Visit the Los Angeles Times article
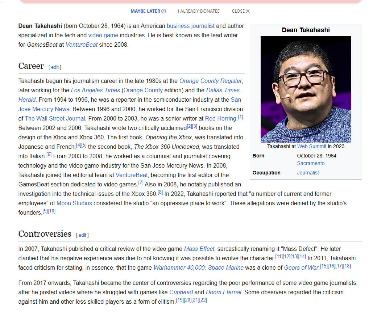The width and height of the screenshot is (373, 312). point(95,90)
